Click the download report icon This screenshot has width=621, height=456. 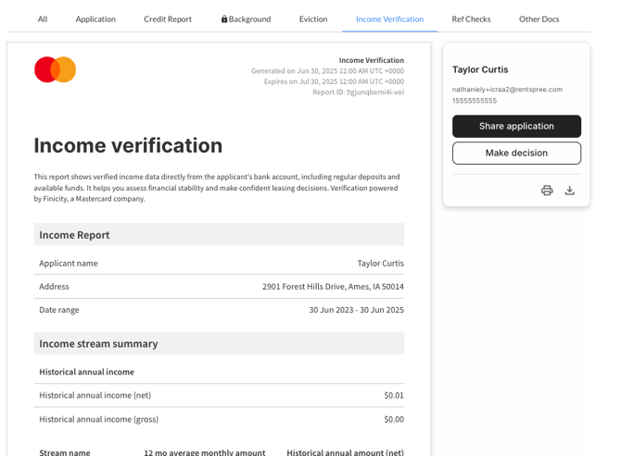(569, 191)
